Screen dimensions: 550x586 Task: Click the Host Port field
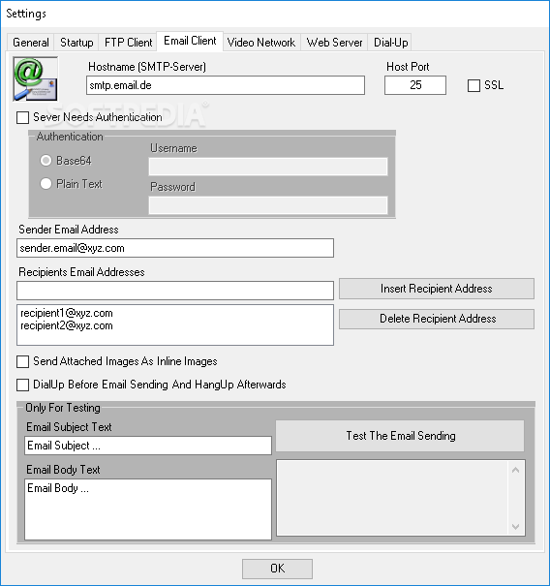(415, 85)
